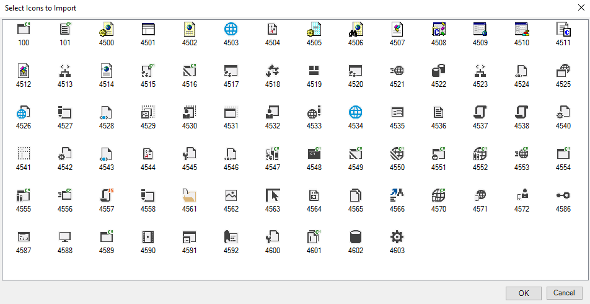Select window layout icon 4501

click(148, 29)
